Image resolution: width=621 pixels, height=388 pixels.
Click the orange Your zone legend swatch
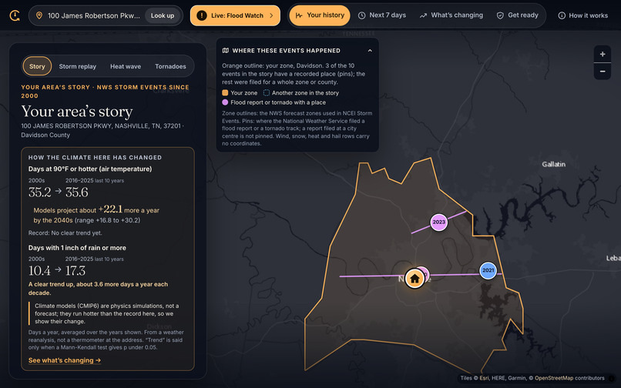[225, 92]
